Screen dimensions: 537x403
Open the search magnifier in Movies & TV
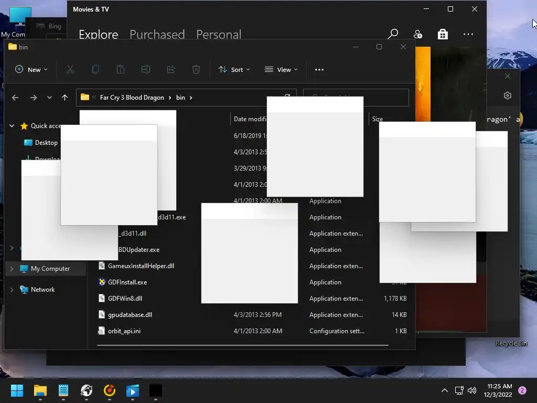(x=393, y=34)
